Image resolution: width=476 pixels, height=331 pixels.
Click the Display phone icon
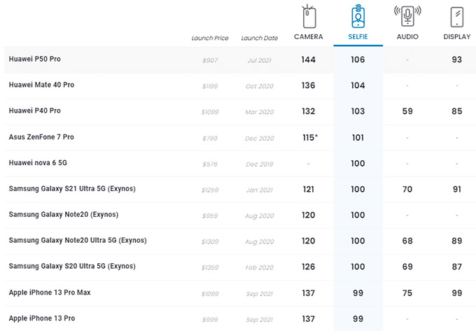pos(456,16)
